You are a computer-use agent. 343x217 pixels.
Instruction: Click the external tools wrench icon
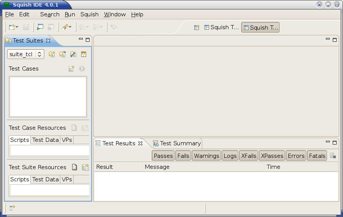pos(65,27)
